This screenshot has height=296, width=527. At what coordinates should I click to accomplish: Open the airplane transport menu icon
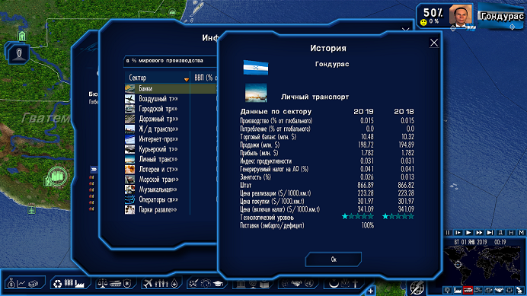point(148,284)
